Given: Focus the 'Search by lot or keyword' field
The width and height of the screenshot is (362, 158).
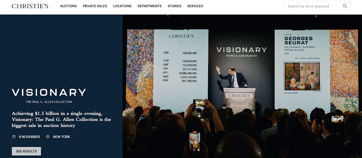Looking at the screenshot, I should (x=316, y=6).
